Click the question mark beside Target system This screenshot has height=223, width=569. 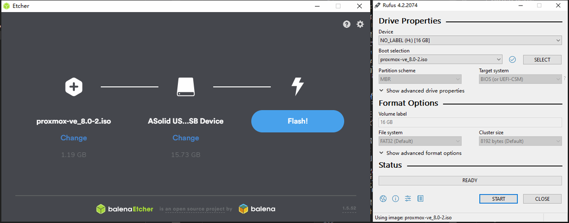pos(565,79)
